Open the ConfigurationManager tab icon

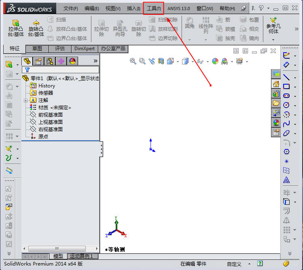[x=50, y=61]
